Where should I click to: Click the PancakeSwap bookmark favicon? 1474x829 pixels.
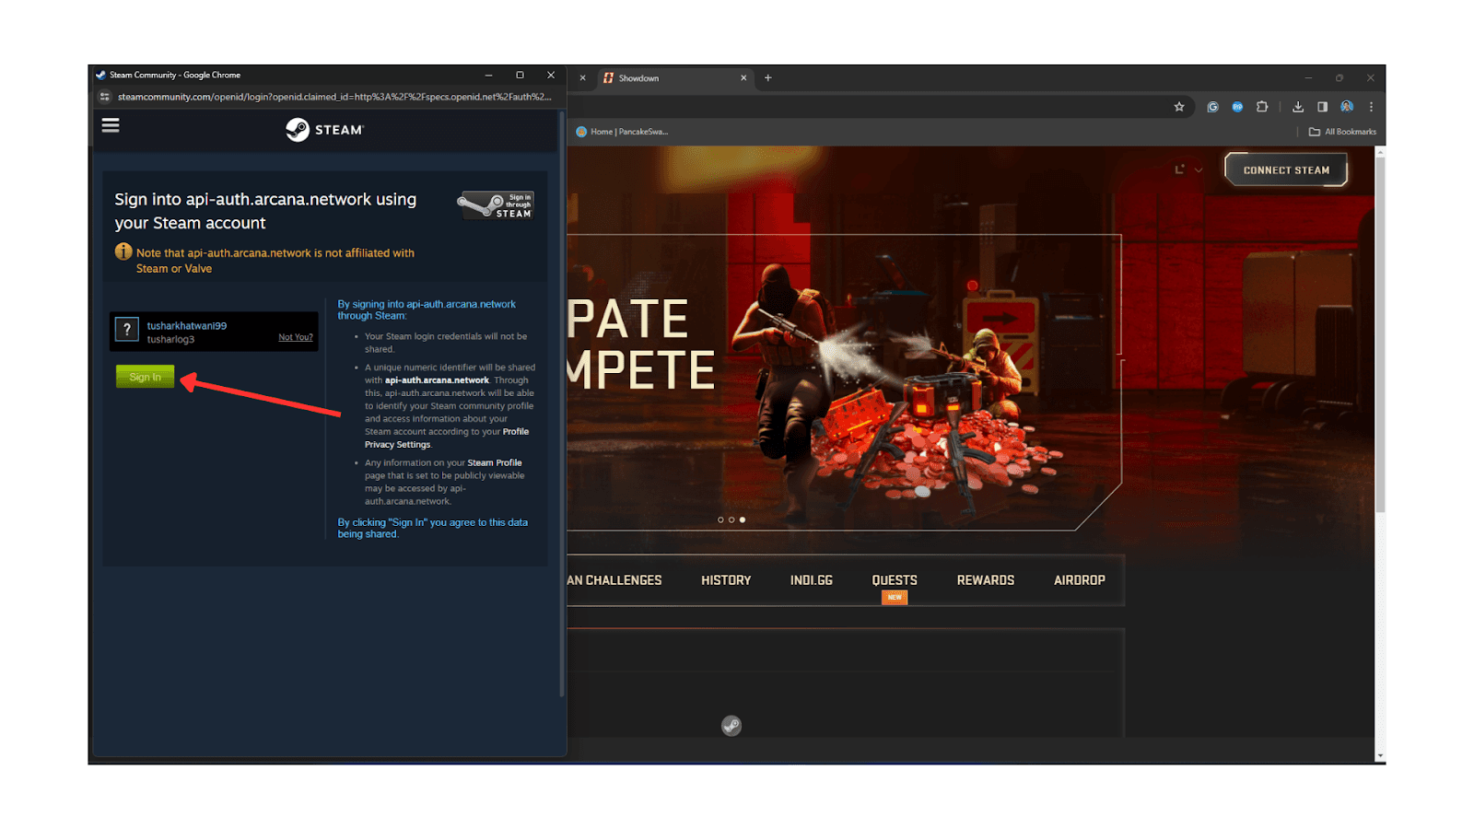[581, 132]
